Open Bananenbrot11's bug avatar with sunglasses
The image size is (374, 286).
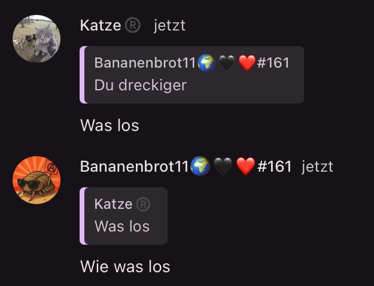coord(37,180)
